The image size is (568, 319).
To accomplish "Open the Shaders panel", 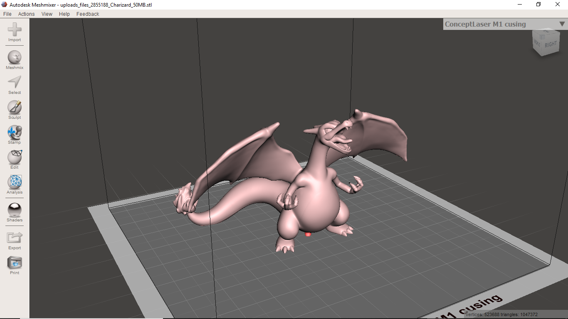I will pos(15,210).
